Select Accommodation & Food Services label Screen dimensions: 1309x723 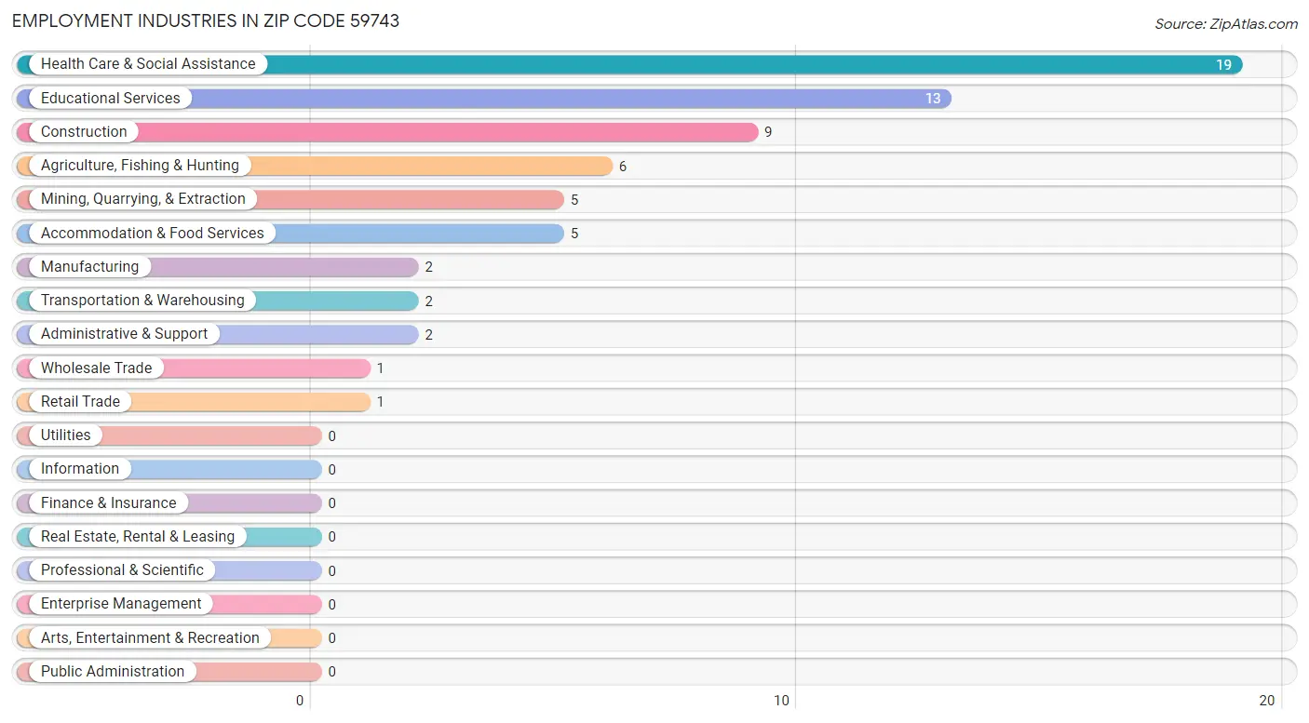tap(153, 233)
